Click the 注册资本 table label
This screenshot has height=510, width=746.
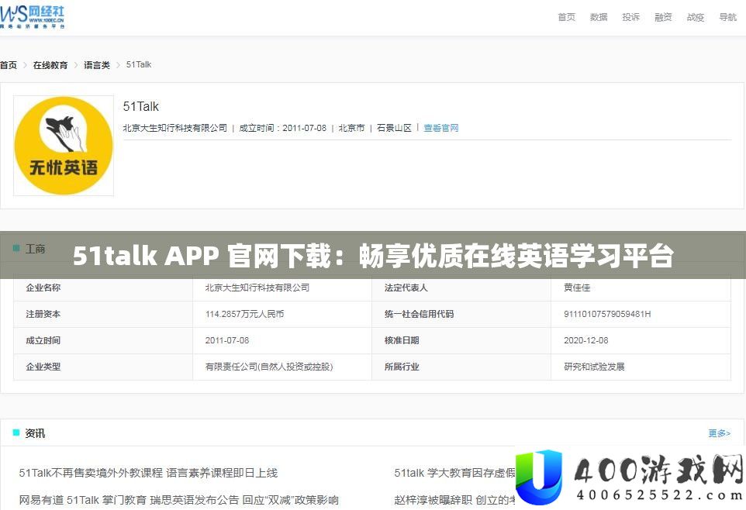tap(43, 314)
